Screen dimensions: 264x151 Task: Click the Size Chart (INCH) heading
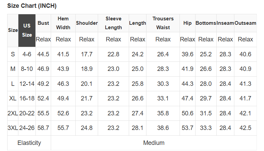(x=32, y=6)
